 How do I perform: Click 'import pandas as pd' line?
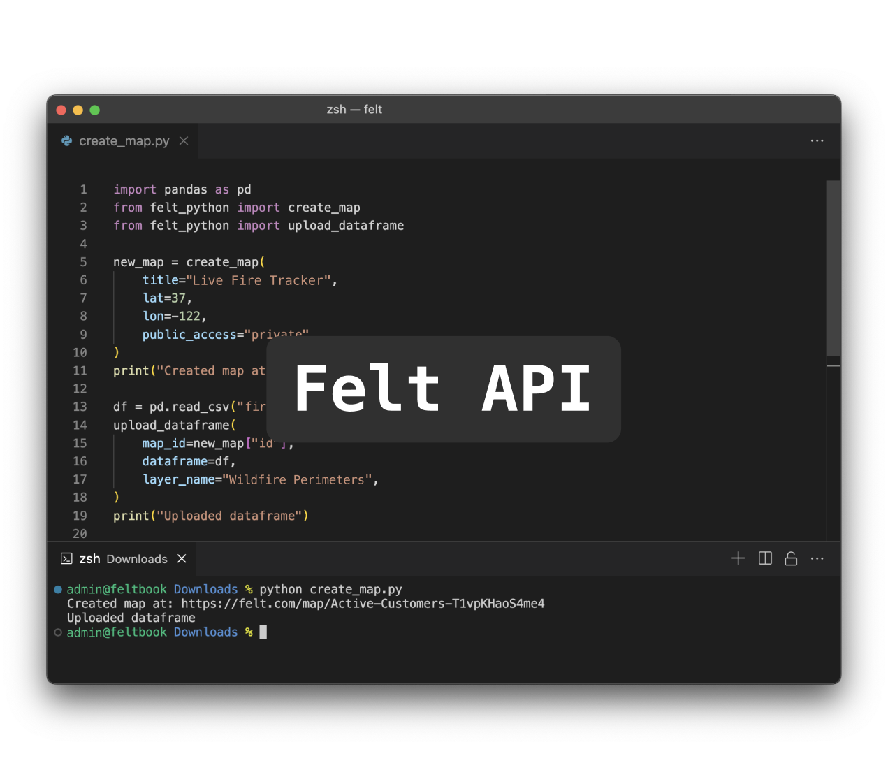(x=182, y=189)
